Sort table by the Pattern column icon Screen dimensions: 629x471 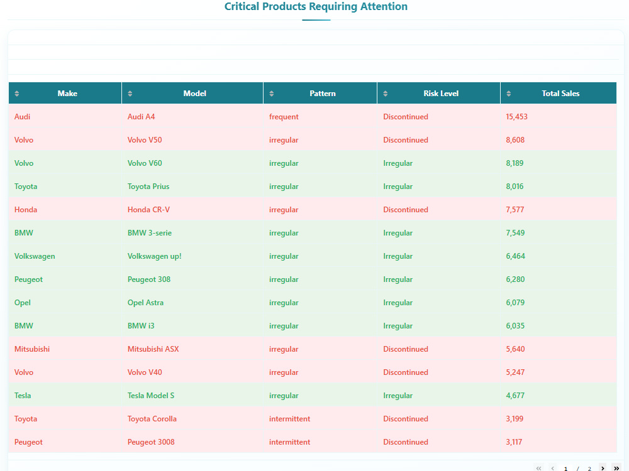tap(272, 94)
